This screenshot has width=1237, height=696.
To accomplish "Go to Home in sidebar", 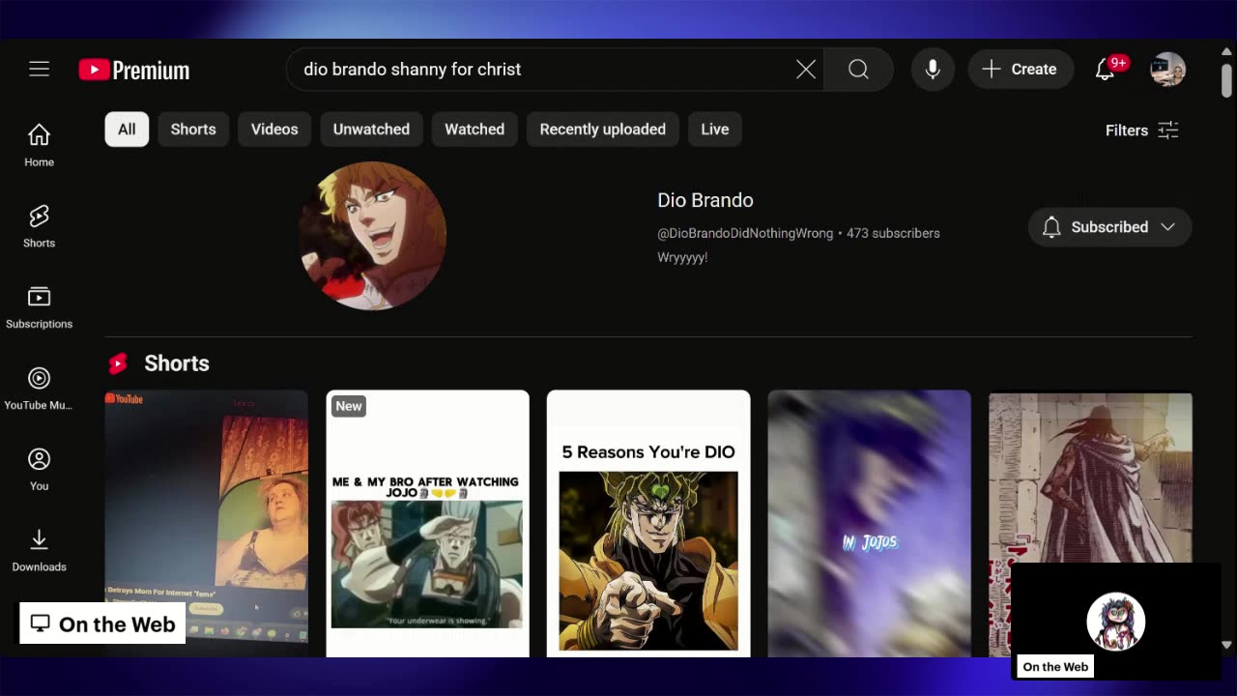I will pos(39,146).
